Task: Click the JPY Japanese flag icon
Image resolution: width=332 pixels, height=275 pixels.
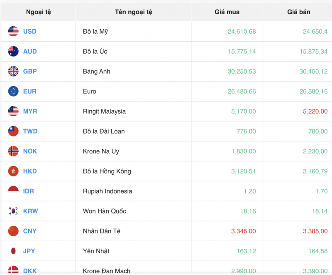Action: pyautogui.click(x=12, y=251)
